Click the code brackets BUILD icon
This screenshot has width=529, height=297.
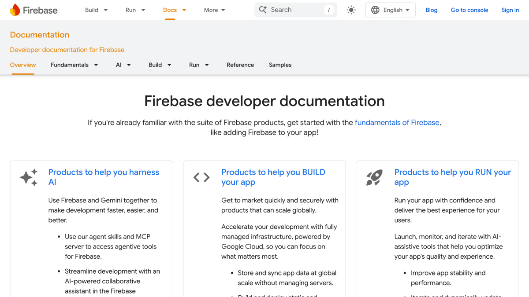coord(201,177)
